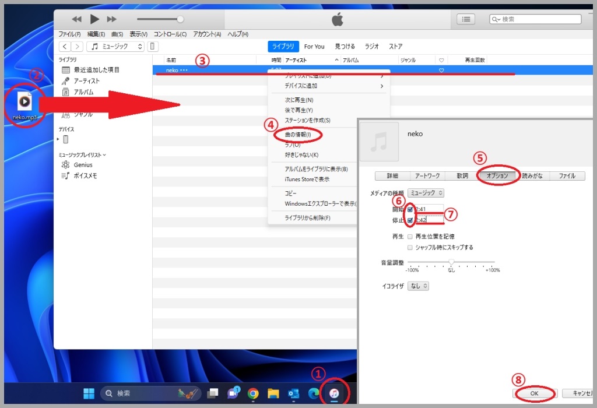Open the ミュージック media picker in the toolbar
The image size is (597, 408).
pyautogui.click(x=115, y=47)
